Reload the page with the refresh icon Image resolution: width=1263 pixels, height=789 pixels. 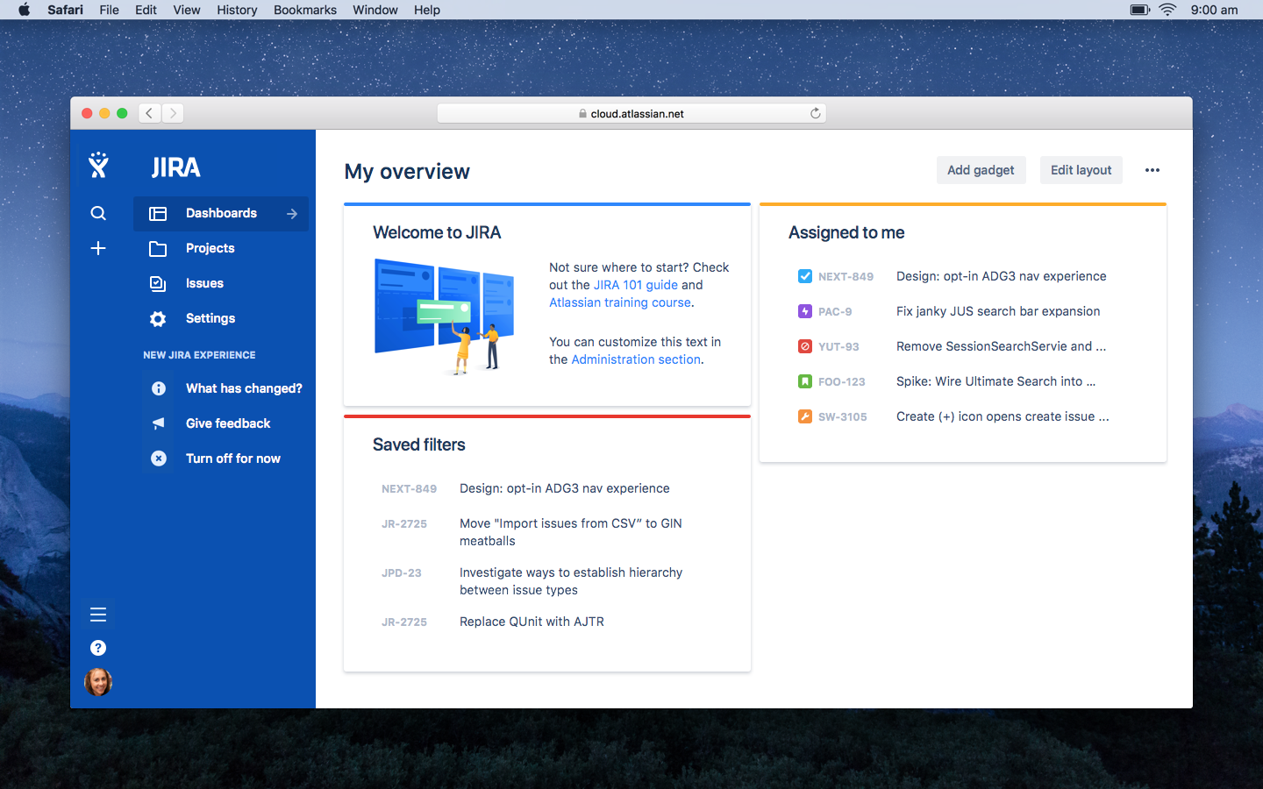(x=815, y=113)
